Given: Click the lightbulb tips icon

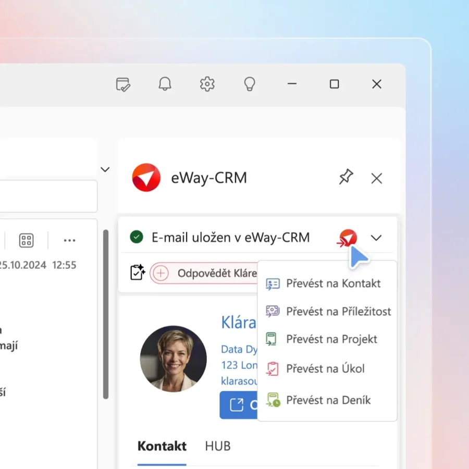Looking at the screenshot, I should 250,84.
